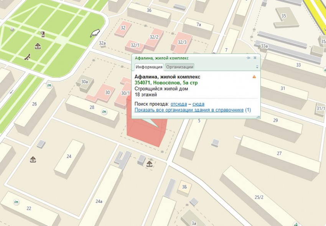Click the orange warning triangle icon
This screenshot has height=226, width=326.
(x=254, y=77)
